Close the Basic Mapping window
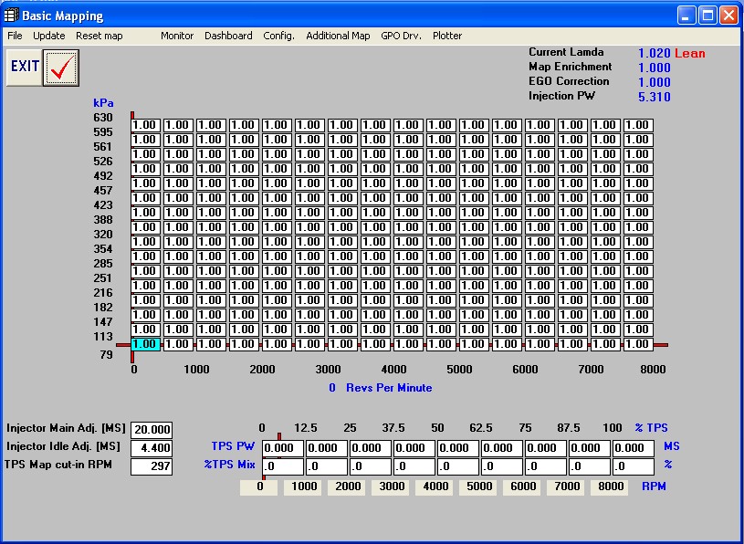The width and height of the screenshot is (744, 544). click(x=728, y=16)
